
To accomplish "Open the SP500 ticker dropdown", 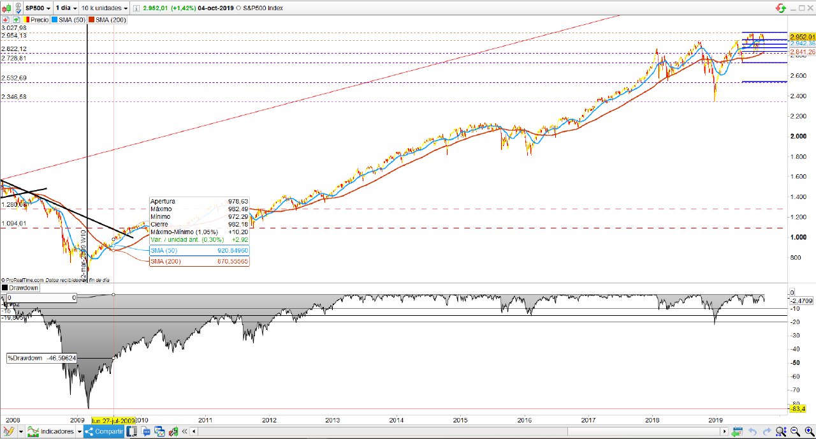I will click(x=38, y=8).
